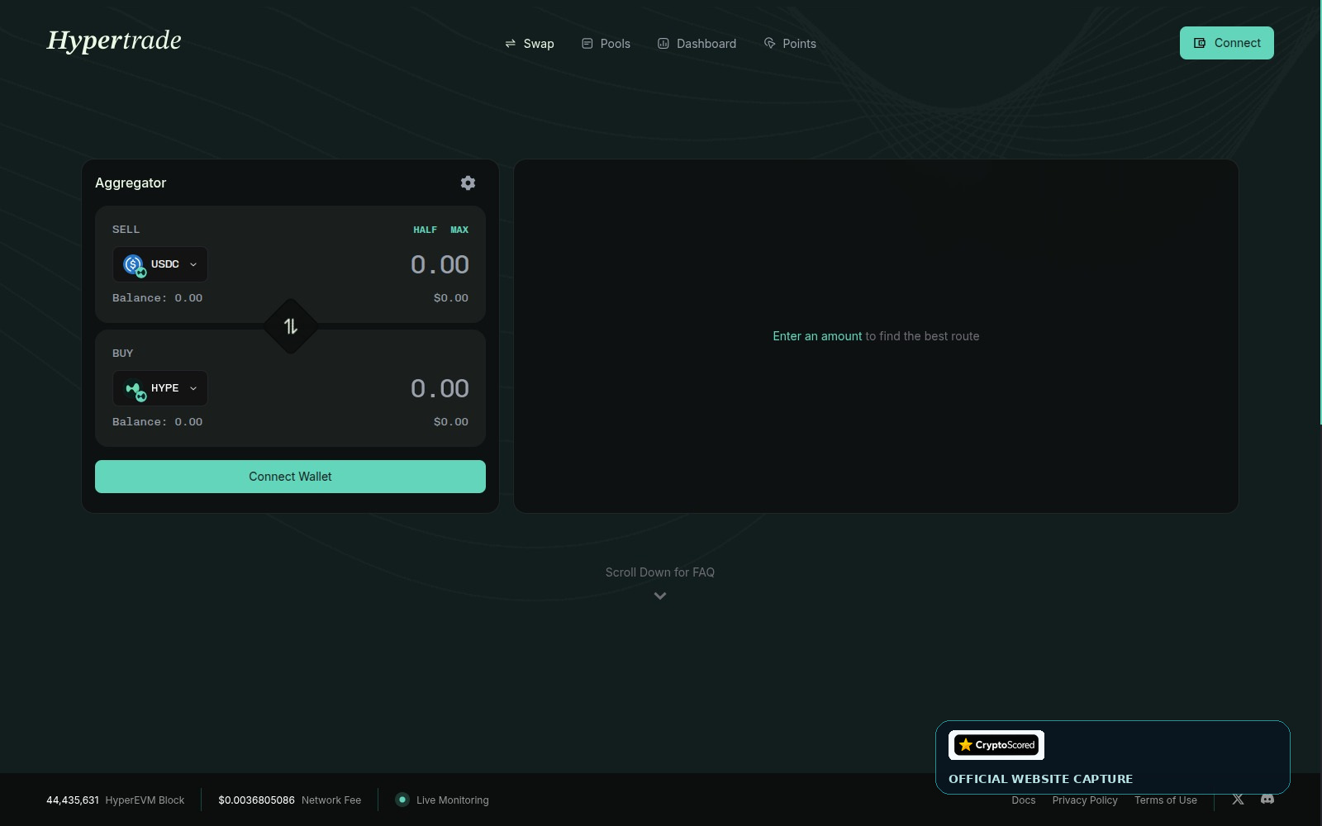Go to the Swap tab
The width and height of the screenshot is (1322, 826).
pos(530,44)
